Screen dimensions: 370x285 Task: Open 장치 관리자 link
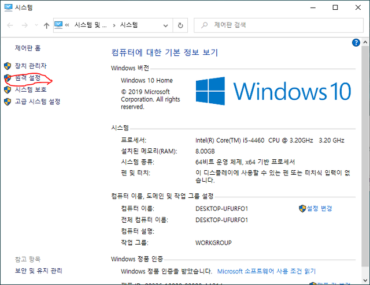(31, 66)
